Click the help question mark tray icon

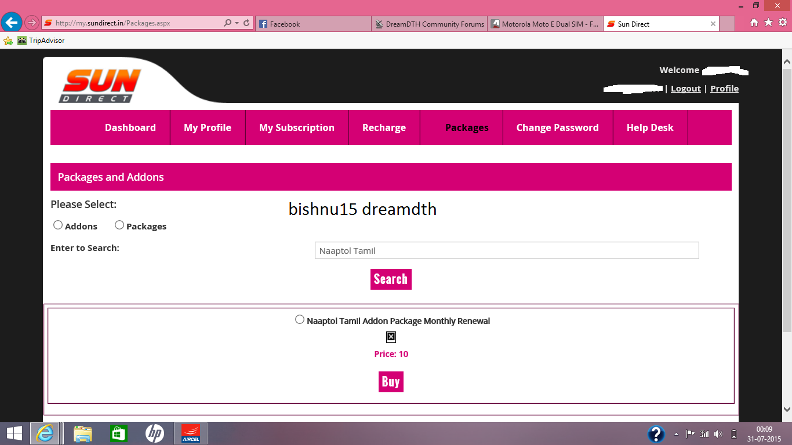(656, 434)
